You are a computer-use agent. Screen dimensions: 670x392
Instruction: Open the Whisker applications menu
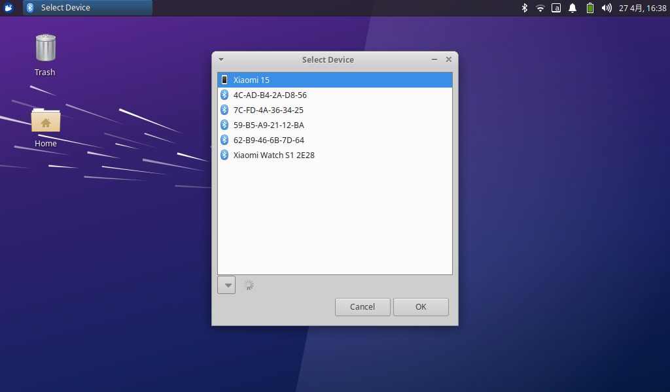(9, 8)
